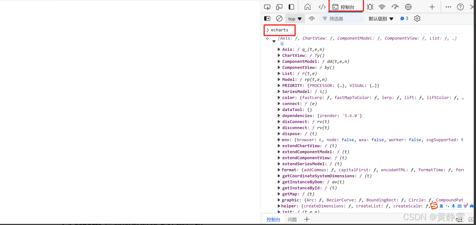
Task: Open the Network wifi icon tab
Action: point(382,7)
